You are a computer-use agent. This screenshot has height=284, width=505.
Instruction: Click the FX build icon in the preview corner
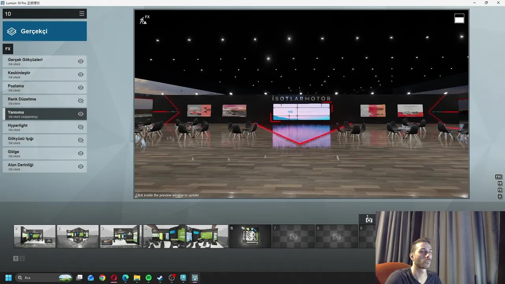144,20
